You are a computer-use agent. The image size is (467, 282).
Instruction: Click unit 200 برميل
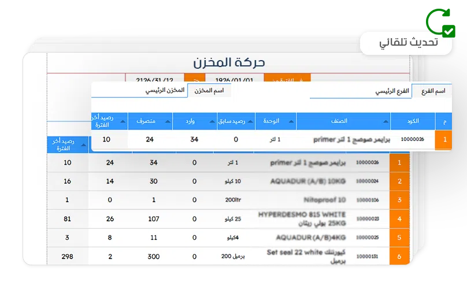(x=233, y=257)
